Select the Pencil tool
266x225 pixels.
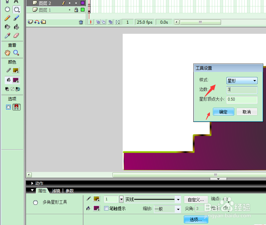click(7, 18)
